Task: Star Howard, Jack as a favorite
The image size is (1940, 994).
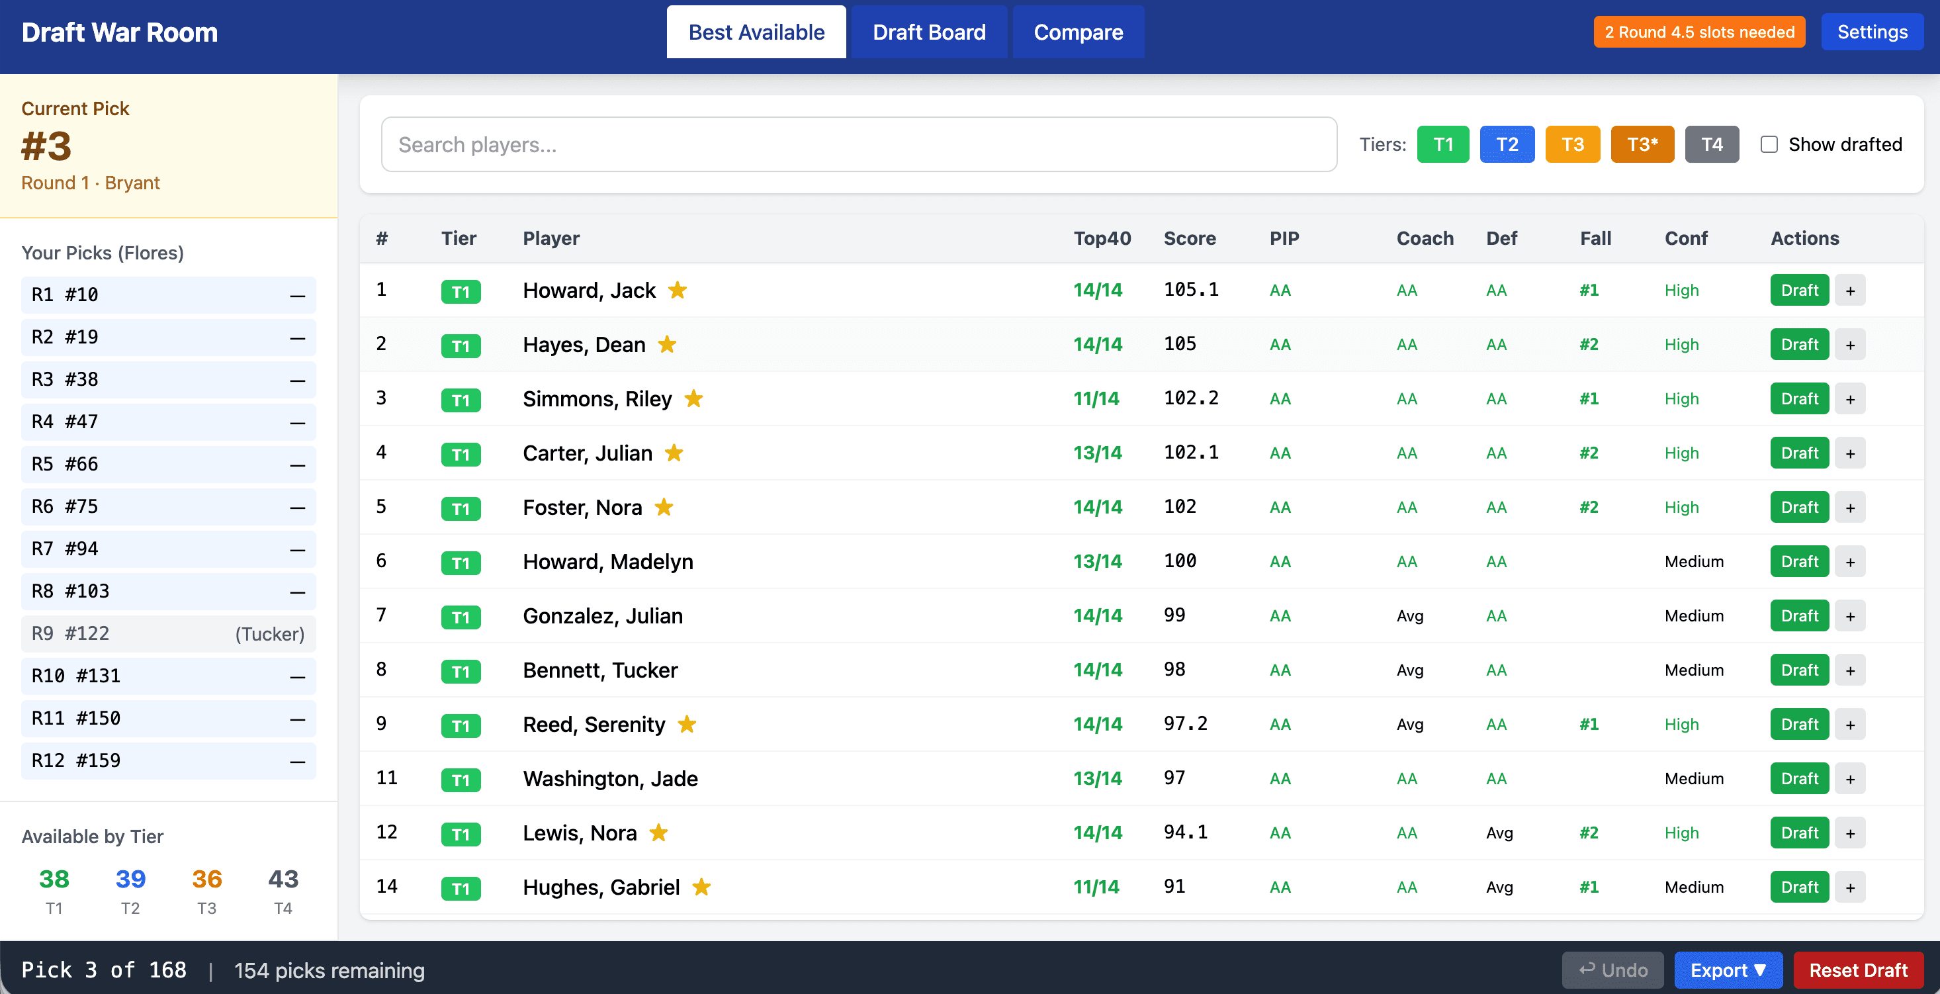Action: click(677, 290)
